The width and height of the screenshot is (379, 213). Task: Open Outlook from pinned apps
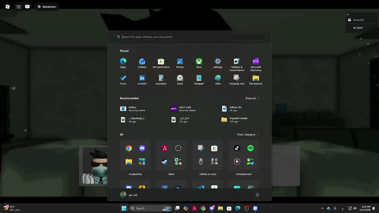click(142, 63)
